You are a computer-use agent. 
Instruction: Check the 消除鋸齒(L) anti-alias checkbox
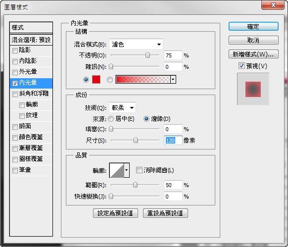(x=139, y=170)
